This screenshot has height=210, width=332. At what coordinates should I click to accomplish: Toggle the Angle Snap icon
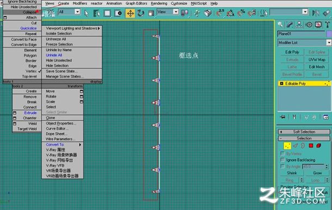(x=230, y=13)
